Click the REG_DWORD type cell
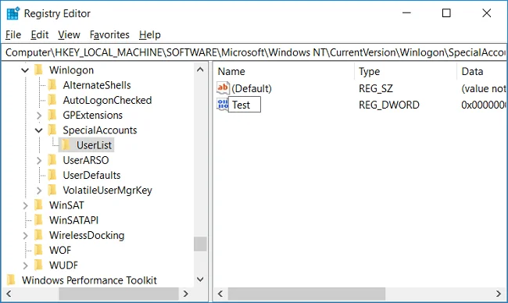The width and height of the screenshot is (508, 303). click(389, 105)
